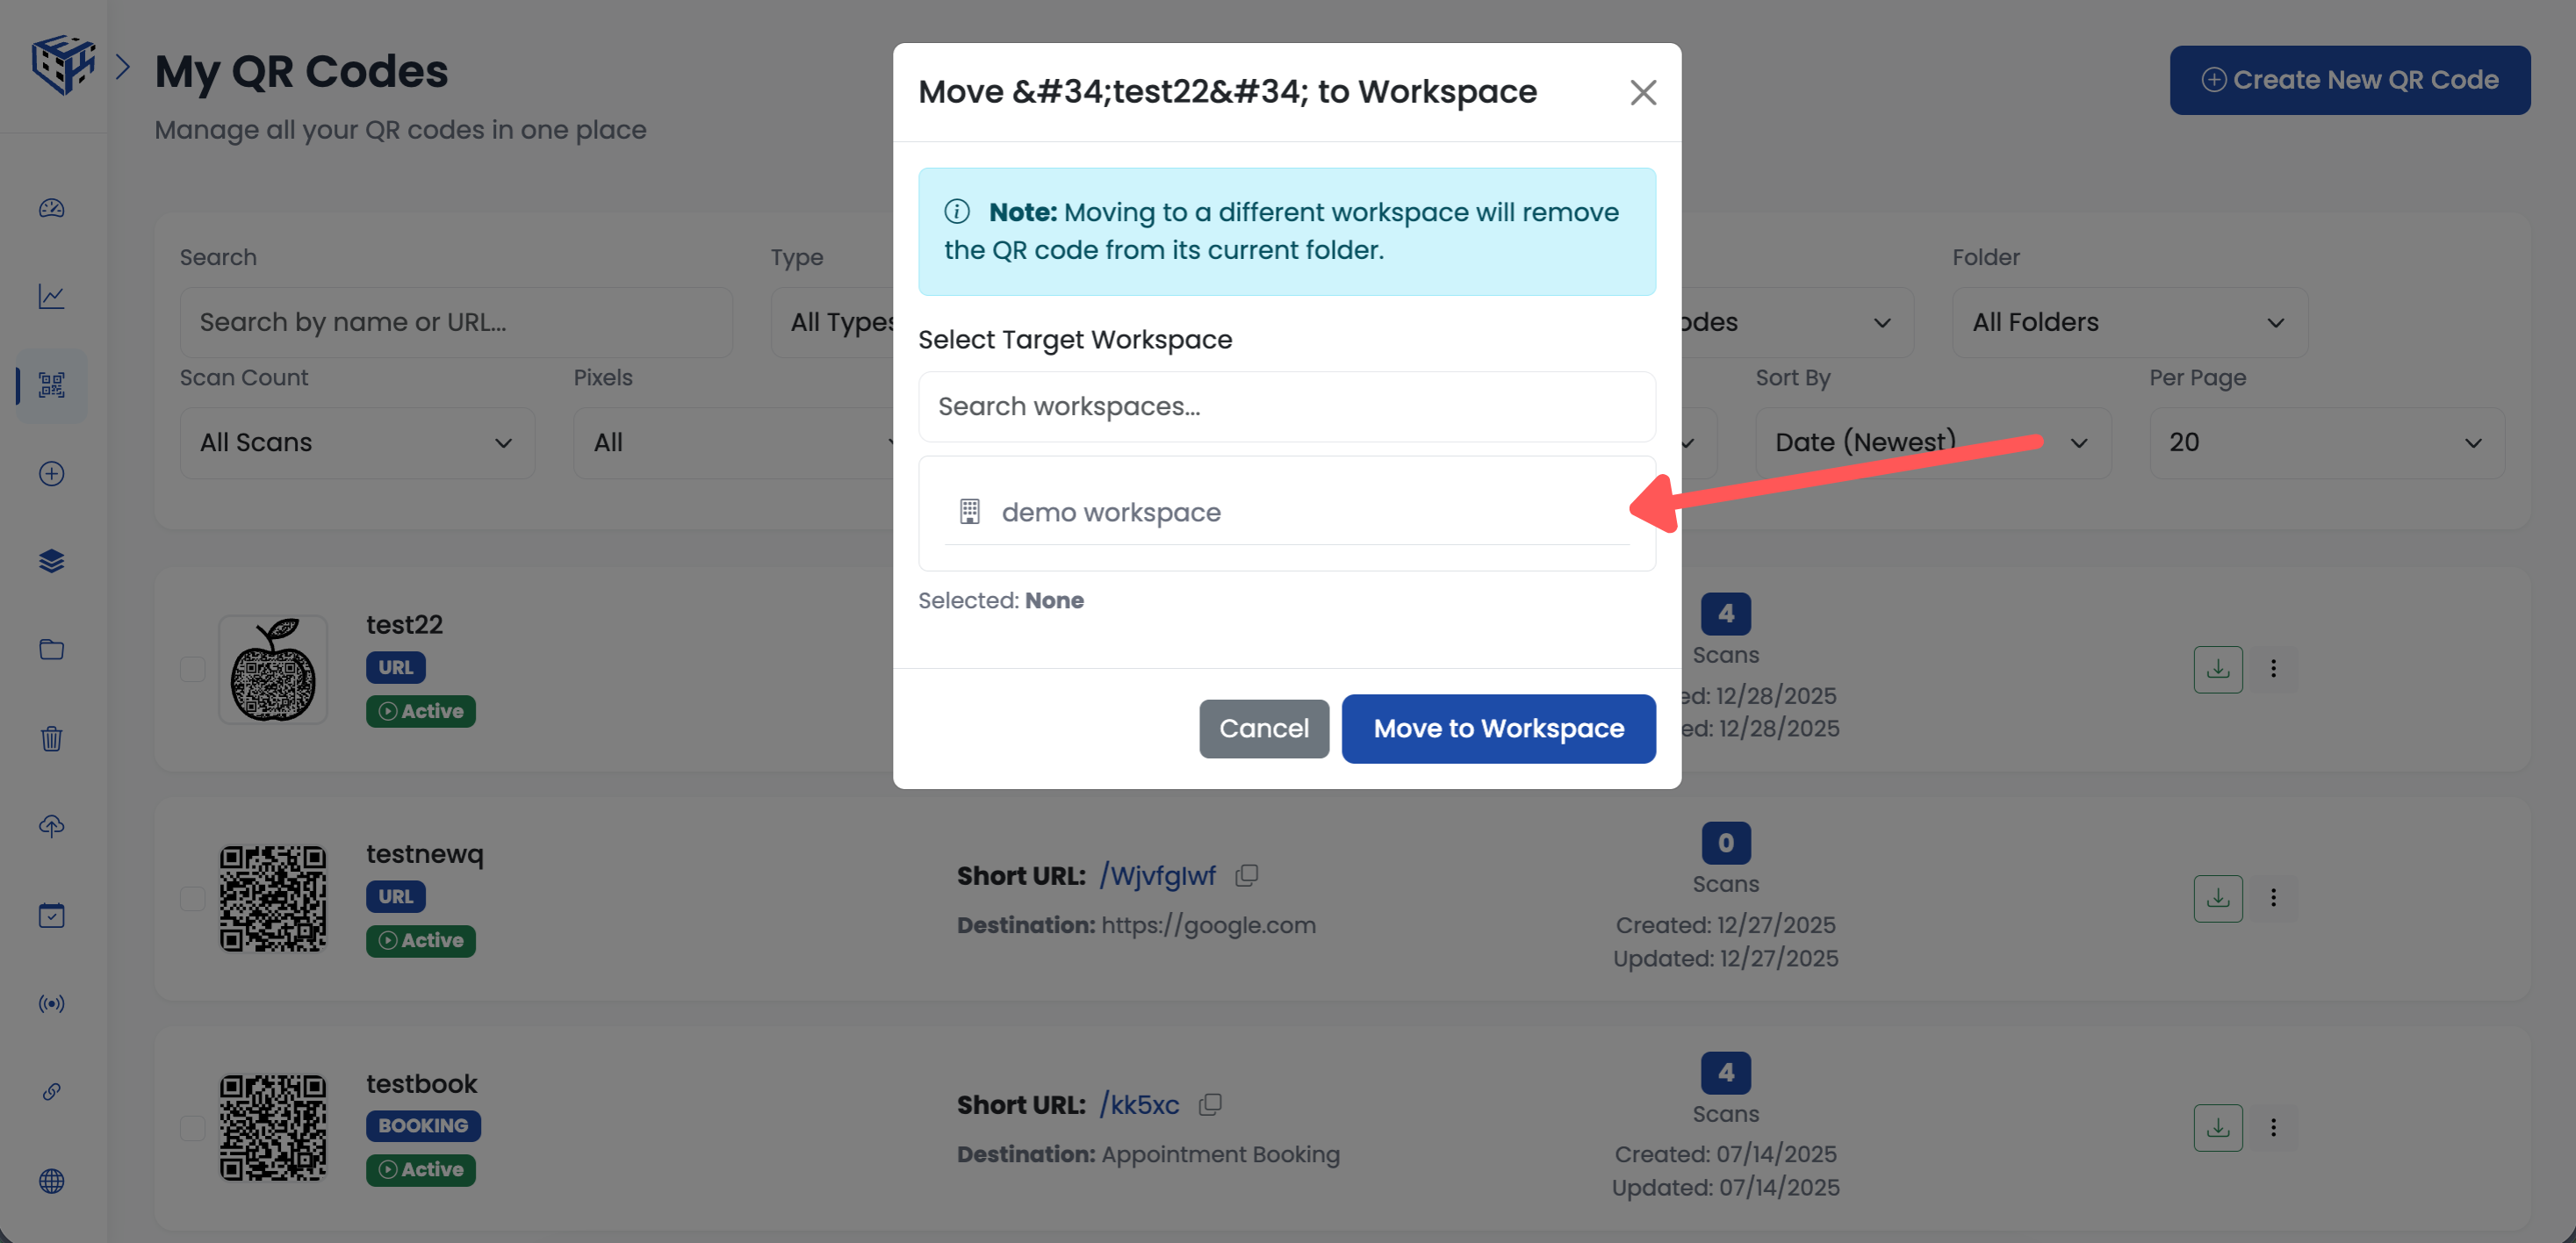Change Sort By to another option
Viewport: 2576px width, 1243px height.
1932,442
